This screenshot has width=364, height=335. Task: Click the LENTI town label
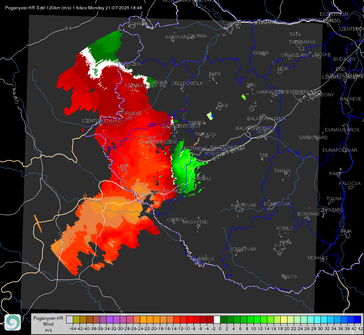(123, 166)
